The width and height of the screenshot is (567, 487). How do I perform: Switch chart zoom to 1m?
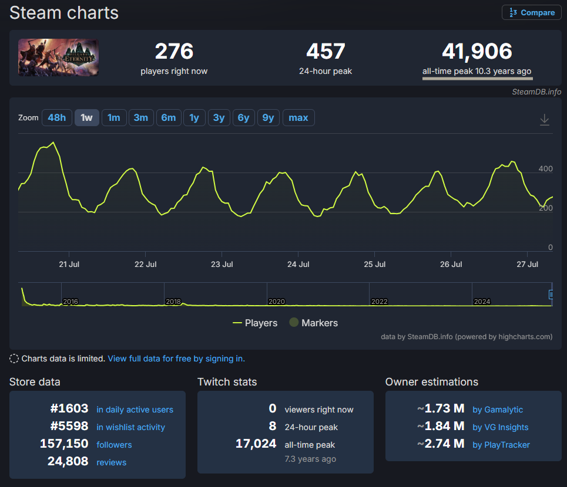pyautogui.click(x=114, y=118)
